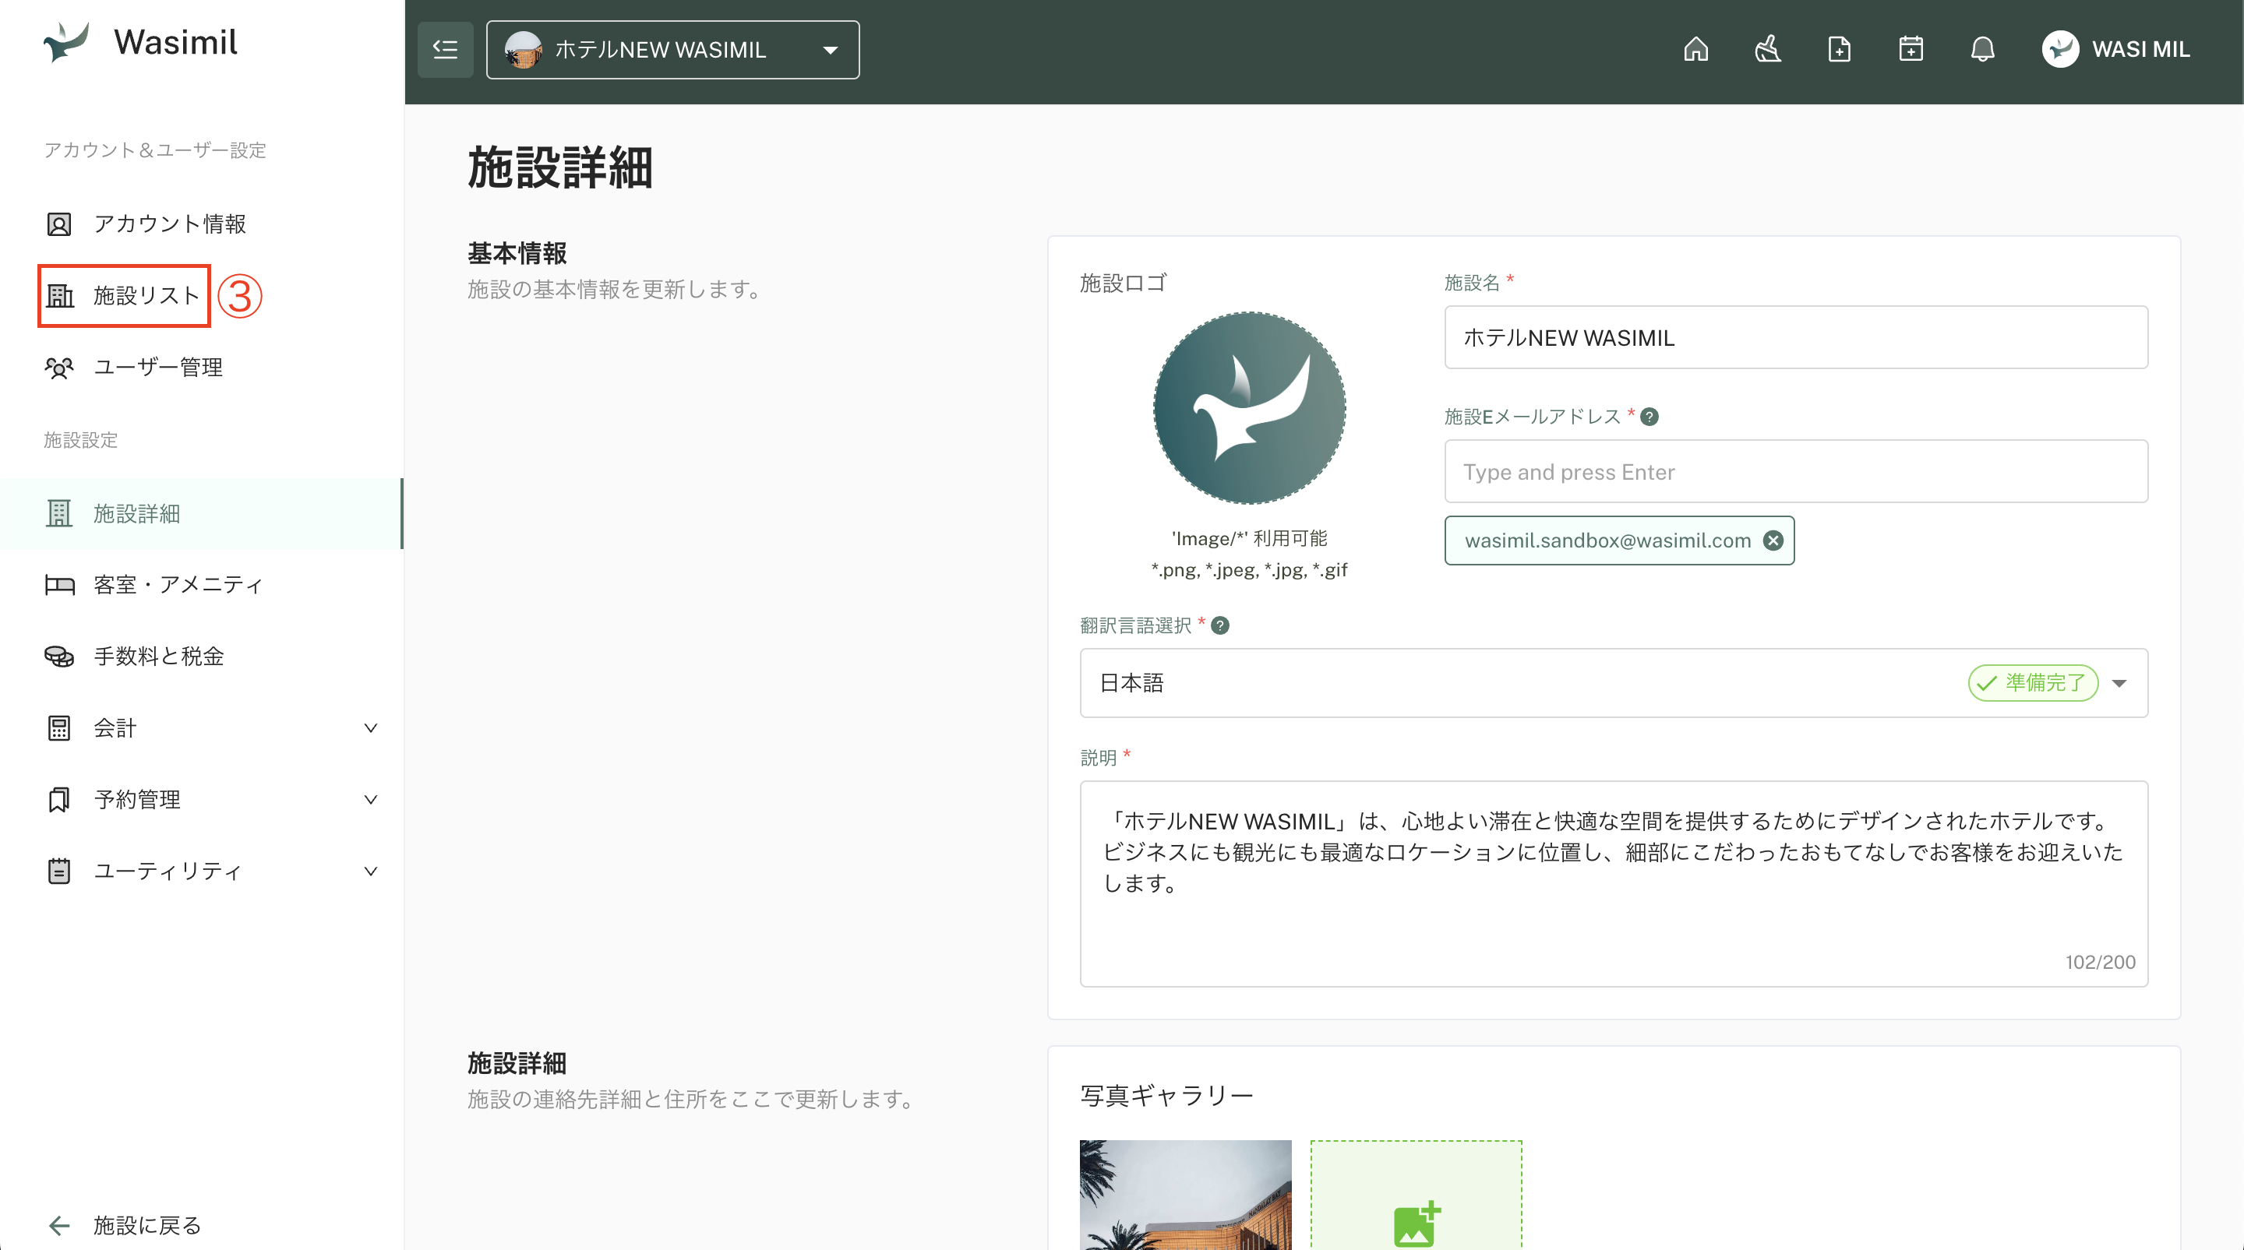Click the add photo icon in gallery
The height and width of the screenshot is (1250, 2244).
[x=1417, y=1224]
